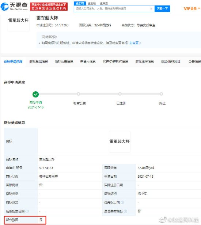This screenshot has width=201, height=225.
Task: Click the 国际分类 value 32-啤酒饮料 in the table
Action: [146, 168]
